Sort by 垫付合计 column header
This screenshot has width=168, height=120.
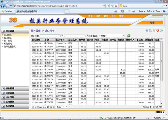pos(149,40)
